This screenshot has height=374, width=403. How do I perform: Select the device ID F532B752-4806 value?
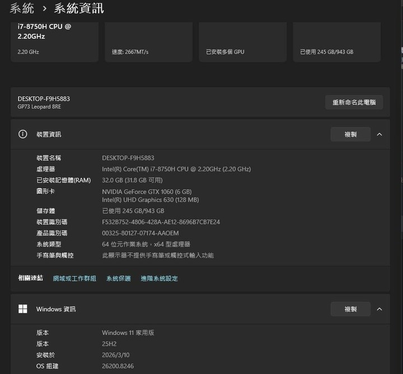pos(161,222)
